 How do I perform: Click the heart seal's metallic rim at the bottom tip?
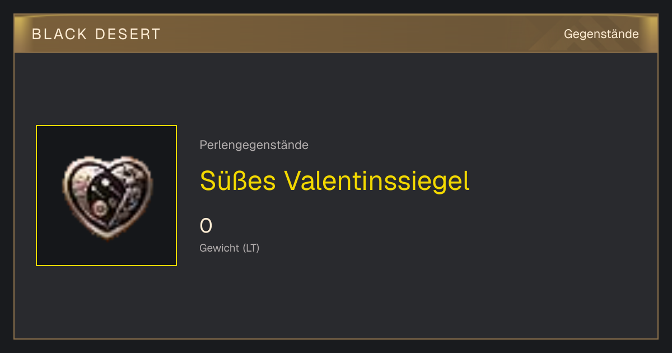106,234
